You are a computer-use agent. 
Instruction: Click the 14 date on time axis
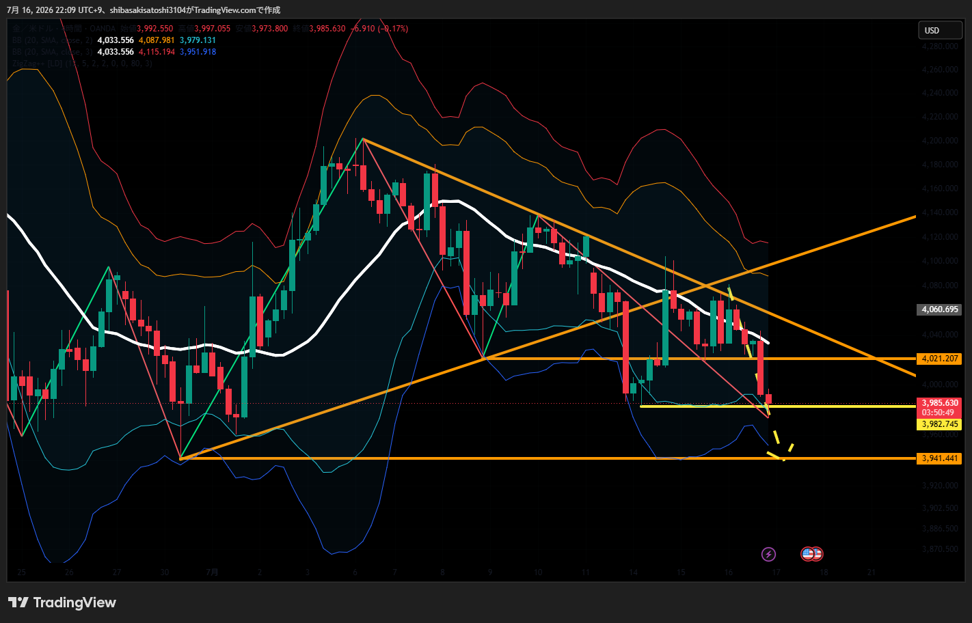click(x=634, y=572)
